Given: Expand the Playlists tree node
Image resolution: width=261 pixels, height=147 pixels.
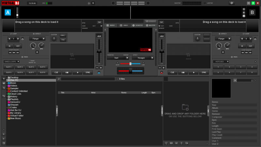Looking at the screenshot, I should 7,99.
